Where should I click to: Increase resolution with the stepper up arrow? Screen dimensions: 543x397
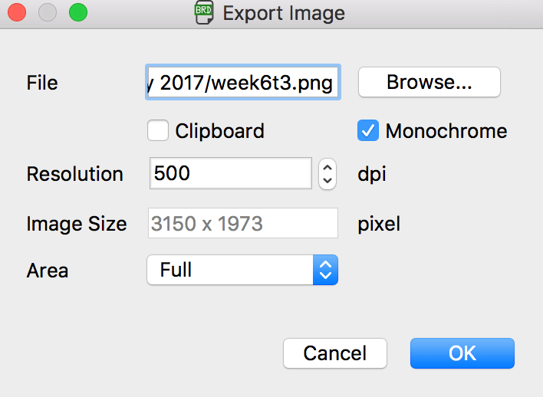click(x=327, y=167)
